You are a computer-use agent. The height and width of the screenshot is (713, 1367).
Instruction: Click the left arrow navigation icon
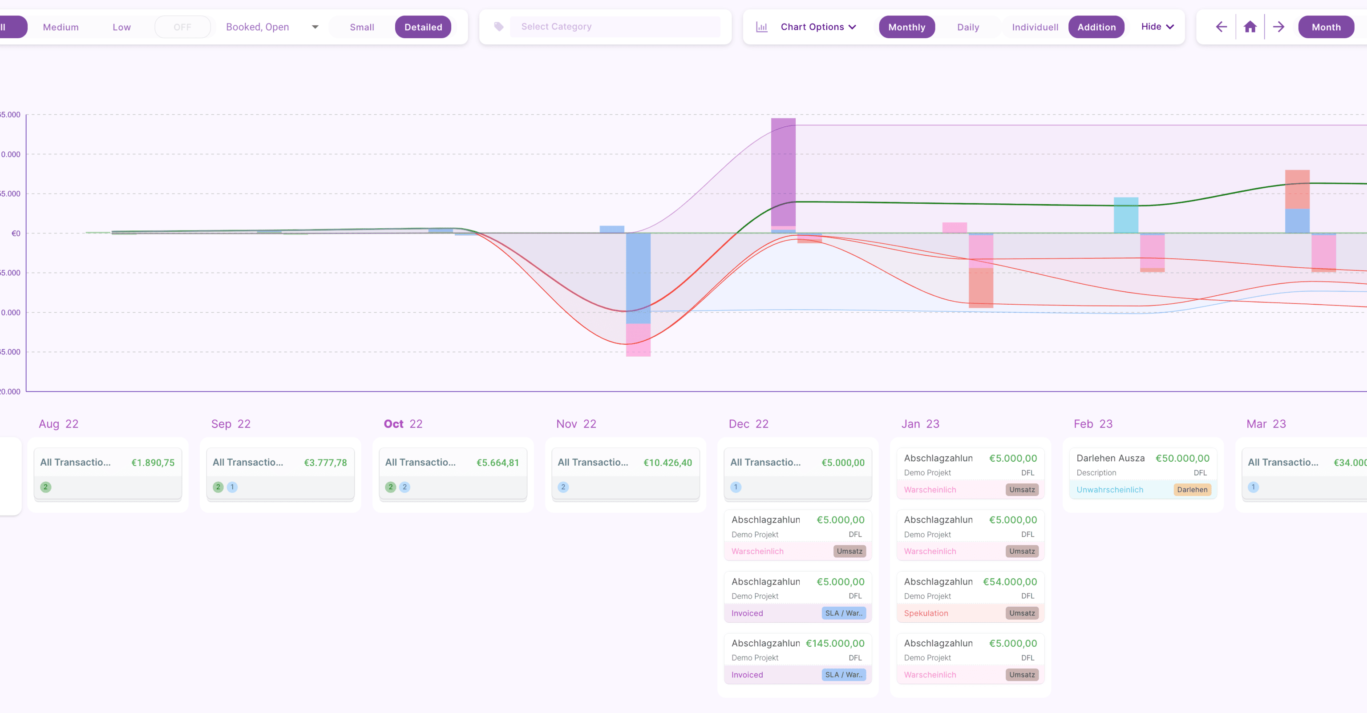tap(1221, 27)
